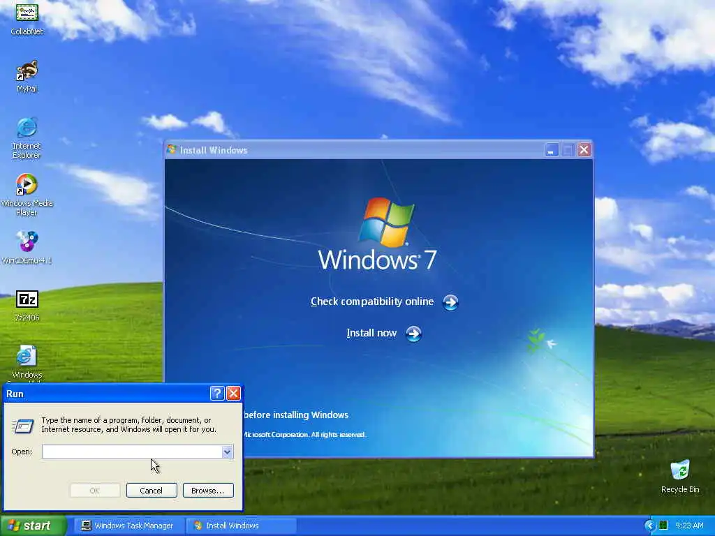Close the Install Windows window
The image size is (715, 536).
coord(584,150)
